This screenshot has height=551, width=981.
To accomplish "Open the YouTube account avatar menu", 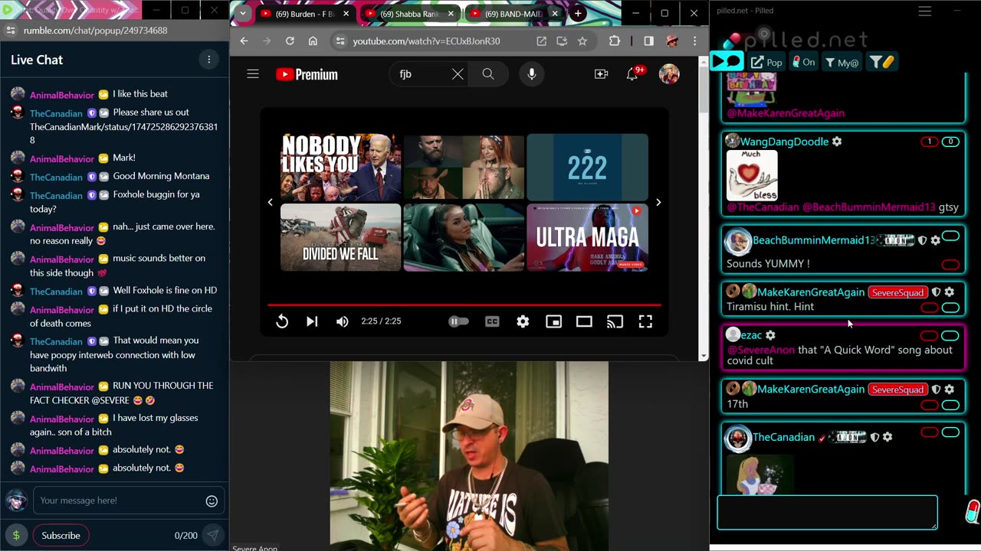I will (669, 74).
